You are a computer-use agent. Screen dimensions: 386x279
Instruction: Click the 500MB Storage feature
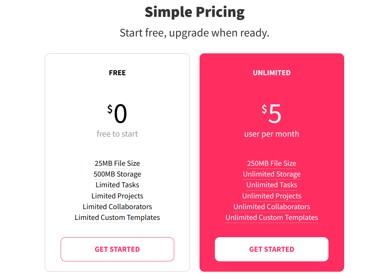[x=117, y=174]
